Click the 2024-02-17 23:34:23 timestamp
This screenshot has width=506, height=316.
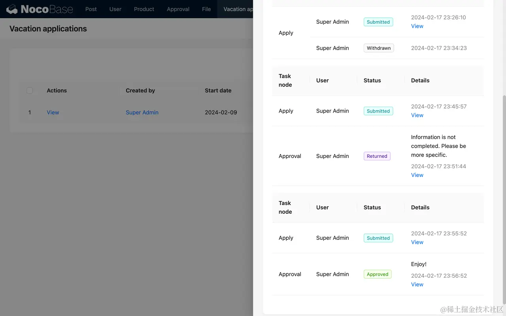439,48
